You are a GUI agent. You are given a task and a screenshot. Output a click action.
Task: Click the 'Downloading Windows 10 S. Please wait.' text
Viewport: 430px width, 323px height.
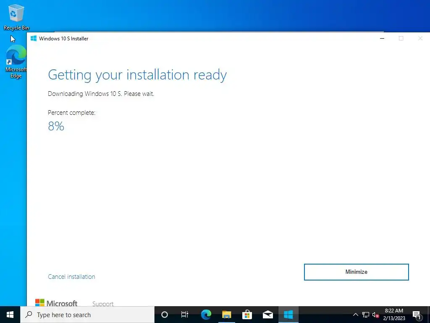point(101,94)
